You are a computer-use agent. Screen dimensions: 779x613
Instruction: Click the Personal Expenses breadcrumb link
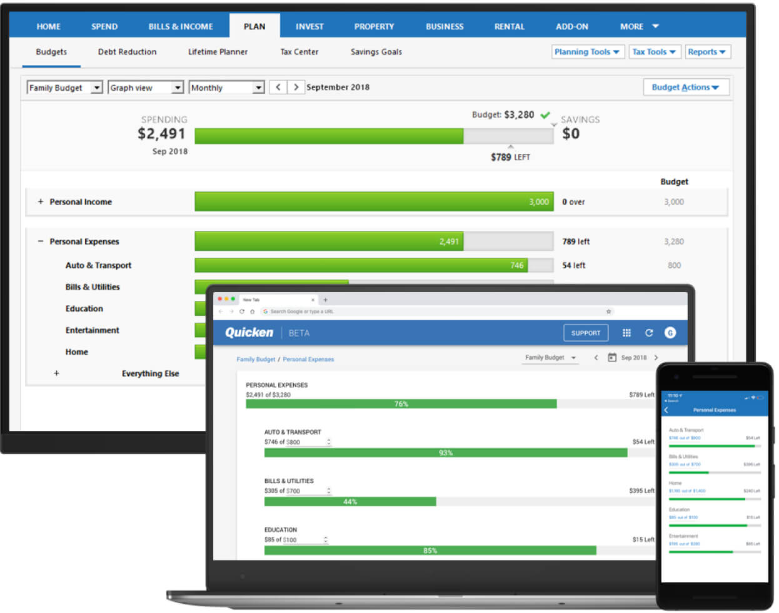tap(308, 359)
